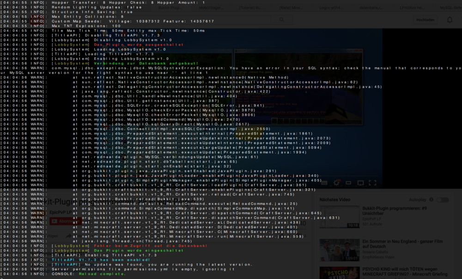This screenshot has width=462, height=279.
Task: Switch YouTube player to theater mode
Action: click(348, 183)
